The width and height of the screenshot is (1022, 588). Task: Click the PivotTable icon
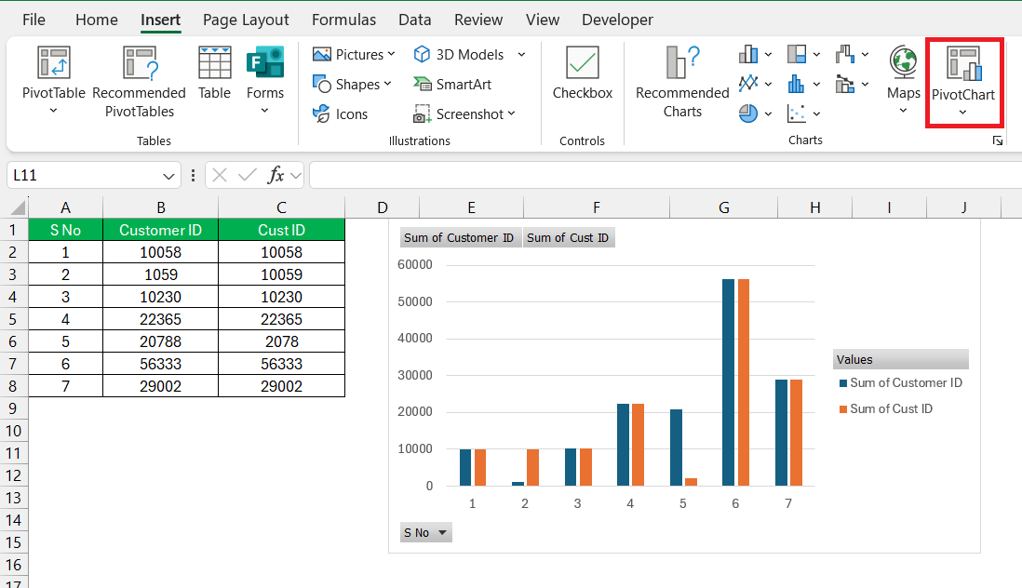coord(53,63)
